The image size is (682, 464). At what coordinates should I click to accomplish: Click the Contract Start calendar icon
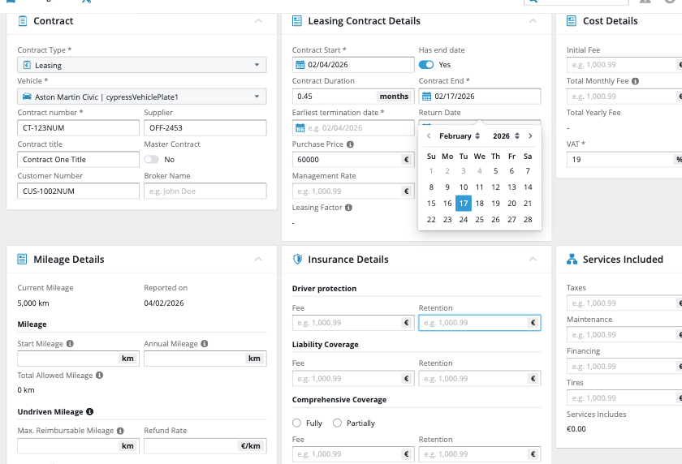click(x=300, y=65)
